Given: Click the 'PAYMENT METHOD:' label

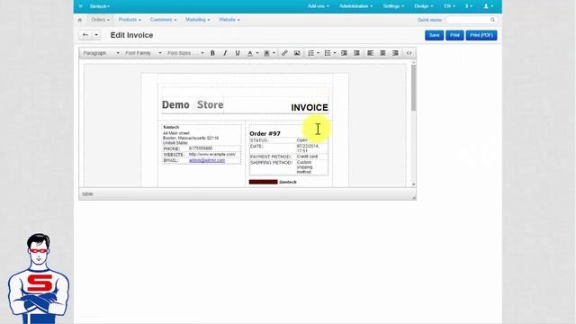Looking at the screenshot, I should point(270,157).
